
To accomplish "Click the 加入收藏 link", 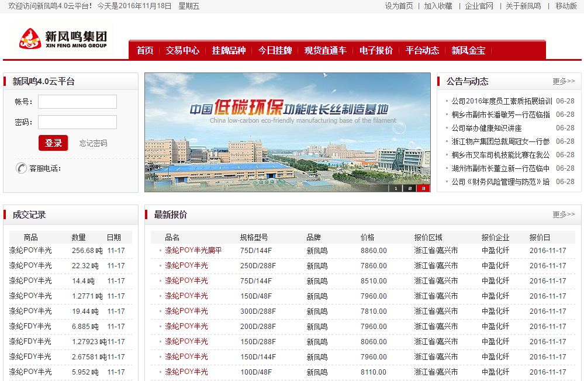I will point(438,6).
